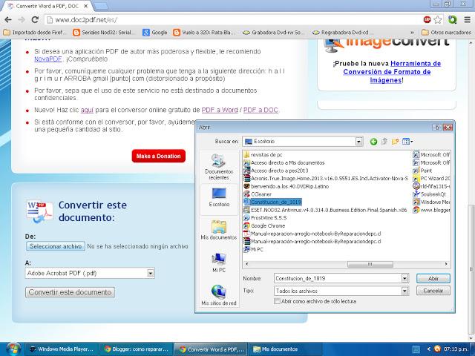Image resolution: width=475 pixels, height=356 pixels.
Task: Select the Paint shortcut in file list
Action: [x=422, y=171]
